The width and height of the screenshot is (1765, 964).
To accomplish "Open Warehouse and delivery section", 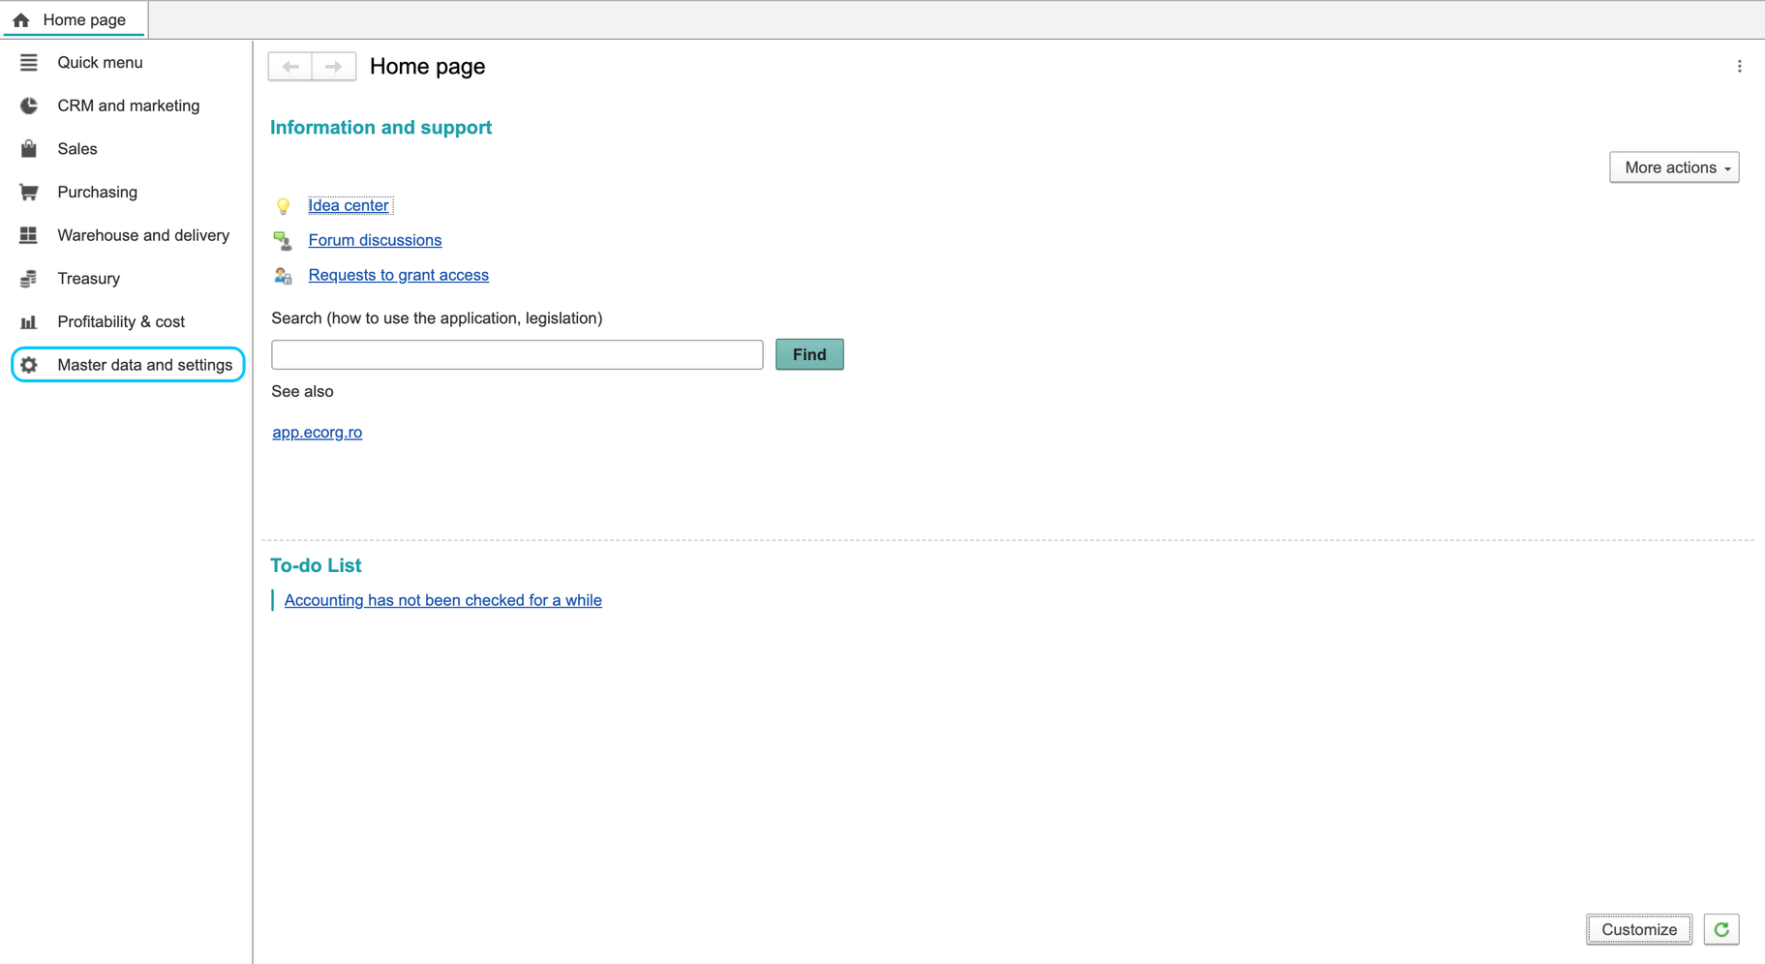I will (143, 235).
